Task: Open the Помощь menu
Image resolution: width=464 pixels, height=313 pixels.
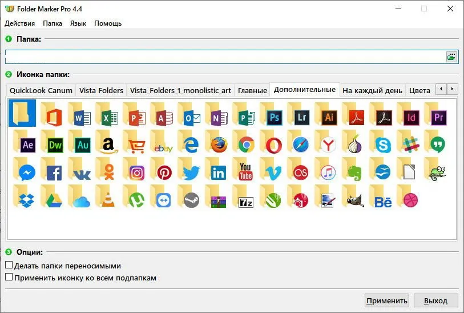Action: pyautogui.click(x=108, y=23)
